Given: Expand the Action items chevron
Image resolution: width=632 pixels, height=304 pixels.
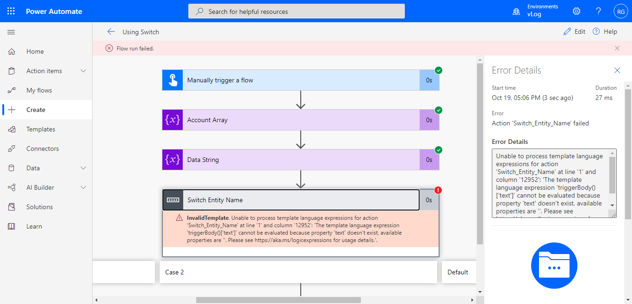Looking at the screenshot, I should coord(83,71).
